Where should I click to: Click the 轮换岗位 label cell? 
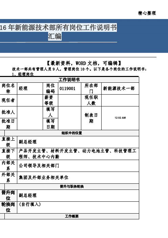[8, 207]
